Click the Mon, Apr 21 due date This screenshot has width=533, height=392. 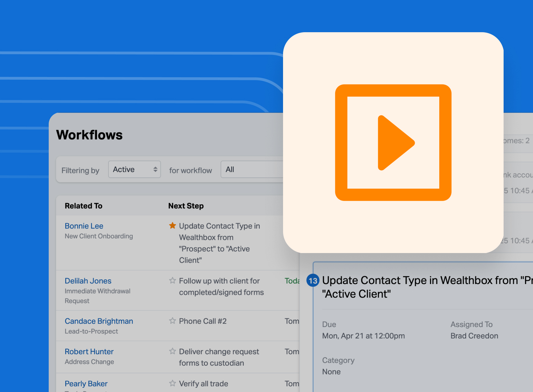(x=363, y=336)
